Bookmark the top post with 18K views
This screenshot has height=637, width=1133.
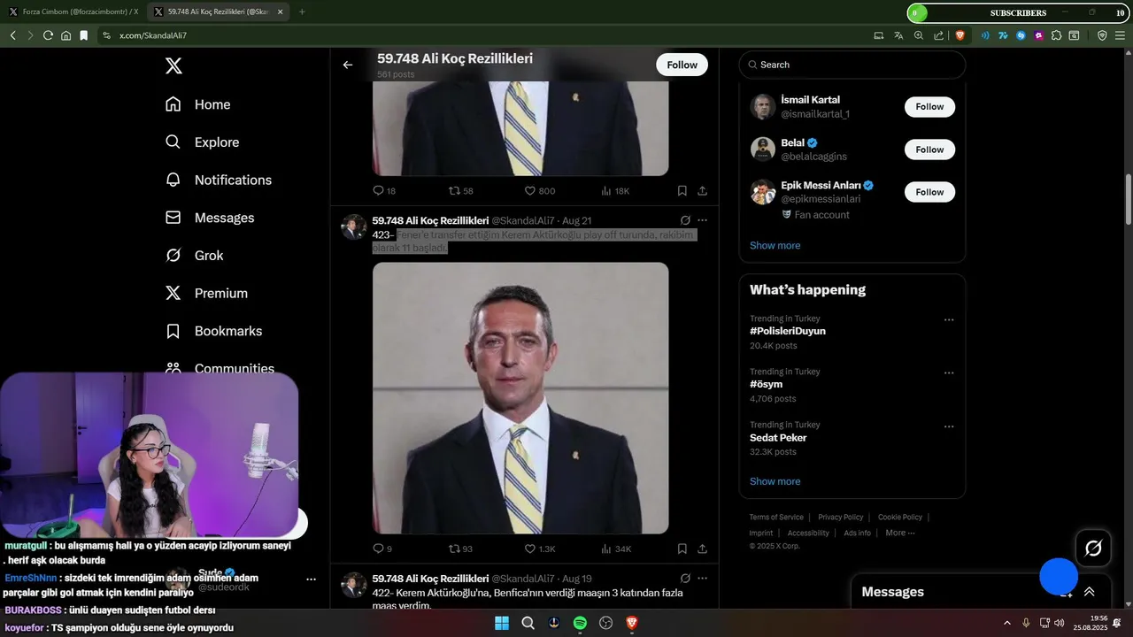pyautogui.click(x=682, y=190)
